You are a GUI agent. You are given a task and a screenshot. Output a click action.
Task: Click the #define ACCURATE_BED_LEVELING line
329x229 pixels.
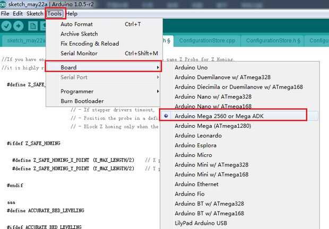(x=46, y=210)
